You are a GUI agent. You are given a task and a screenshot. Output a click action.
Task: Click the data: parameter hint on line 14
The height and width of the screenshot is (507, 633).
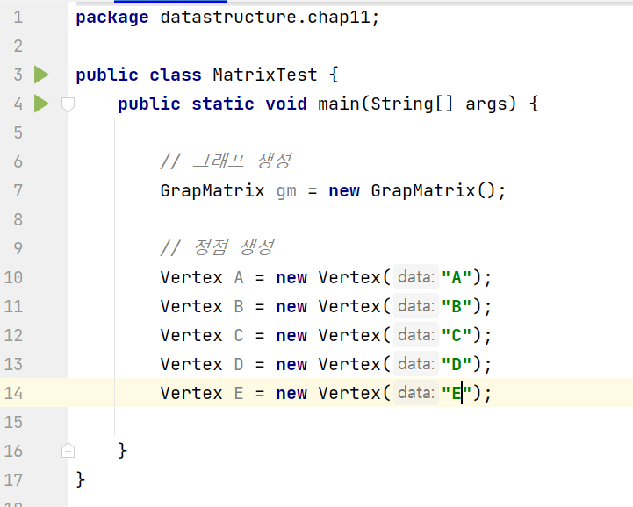416,393
